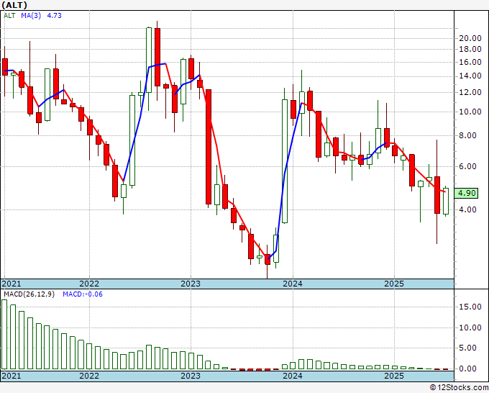
Task: Click the long red candle after 2023
Action: (209, 147)
